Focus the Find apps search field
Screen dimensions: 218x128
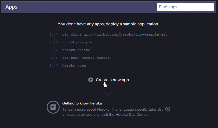186,7
